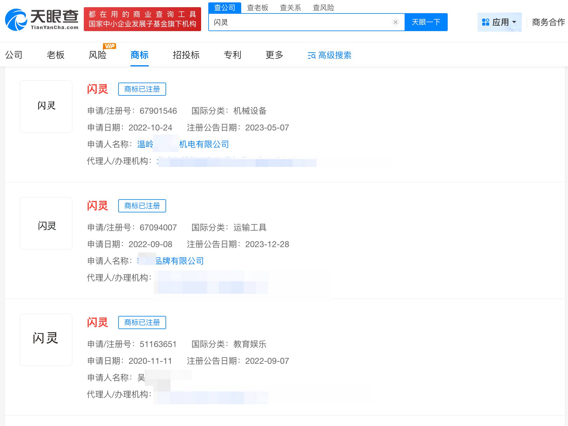The height and width of the screenshot is (426, 568).
Task: Click the 天眼一下 search button
Action: (426, 22)
